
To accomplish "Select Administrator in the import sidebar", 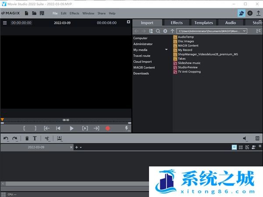I will (x=143, y=44).
